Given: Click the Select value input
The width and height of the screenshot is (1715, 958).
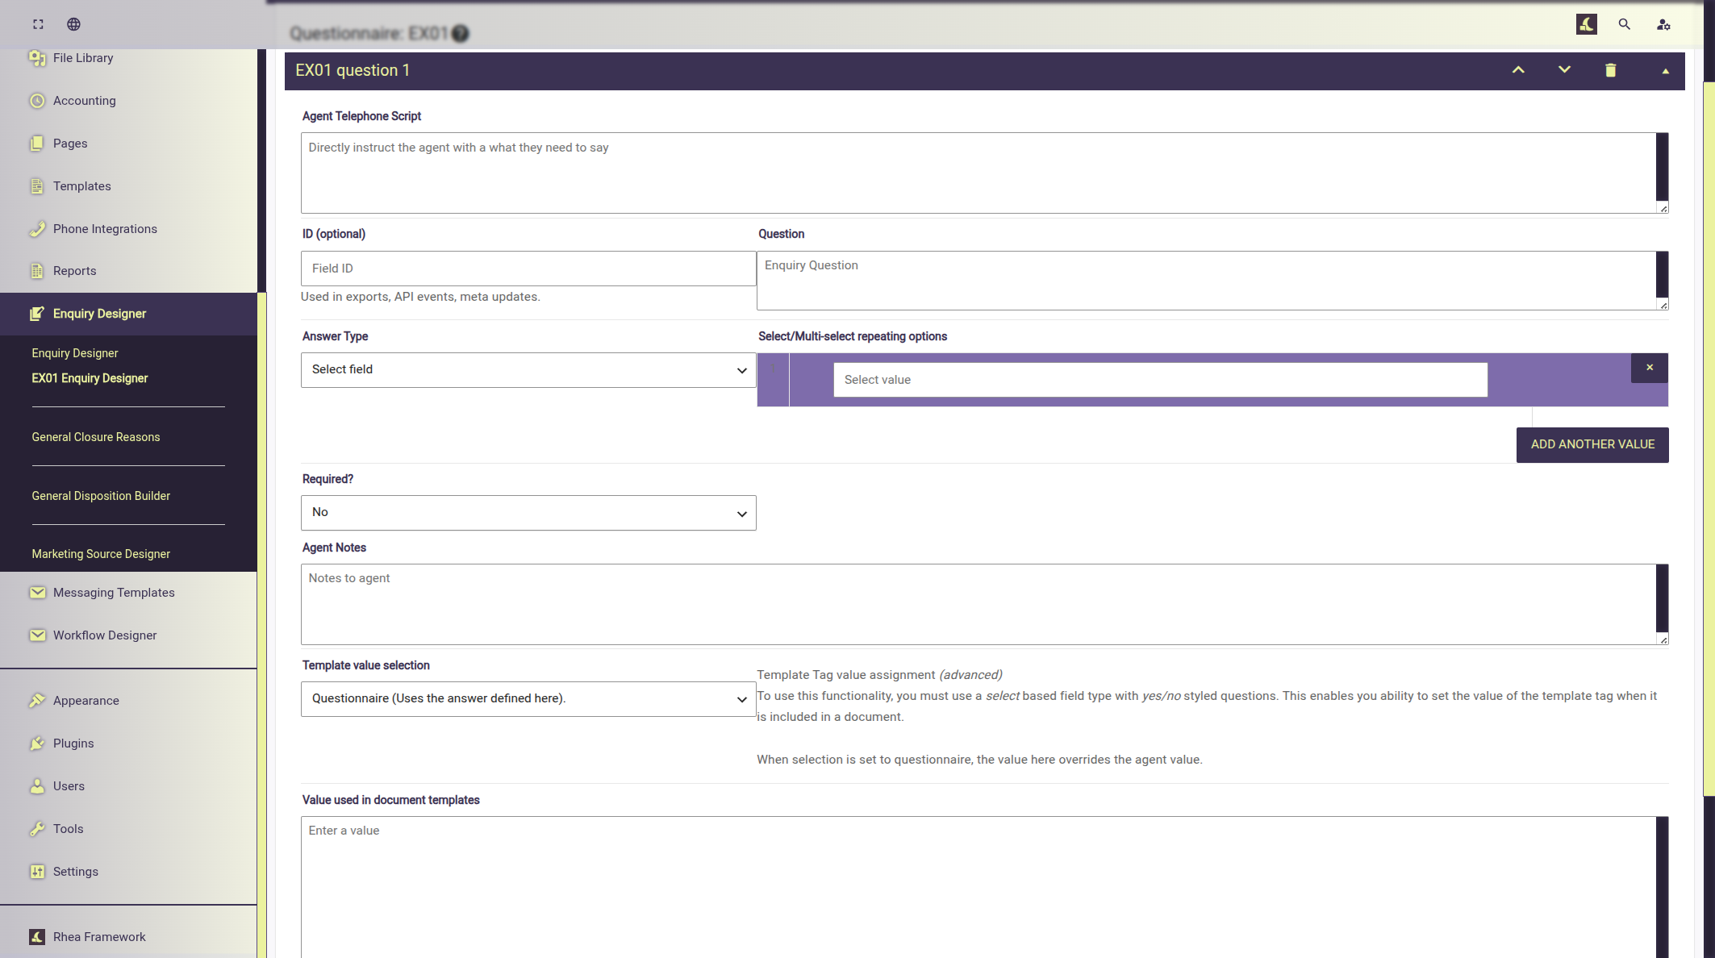Looking at the screenshot, I should (x=1160, y=380).
